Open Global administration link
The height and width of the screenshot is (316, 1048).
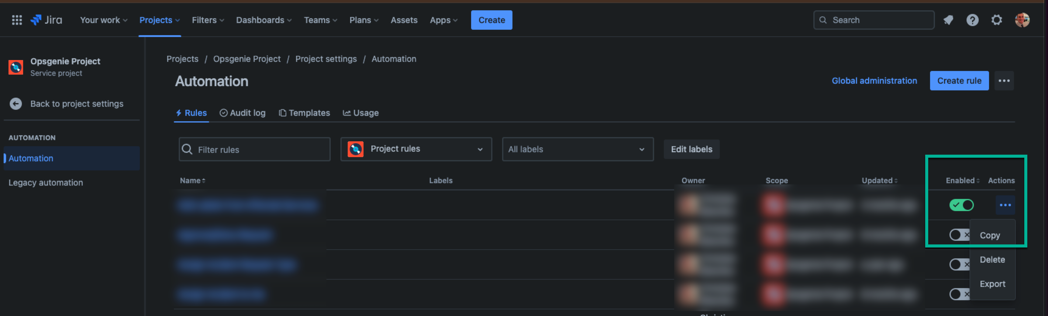pos(874,81)
